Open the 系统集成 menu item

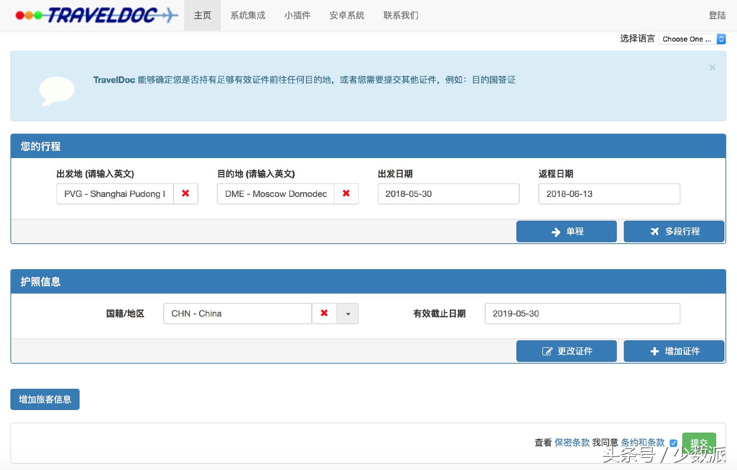pyautogui.click(x=248, y=15)
